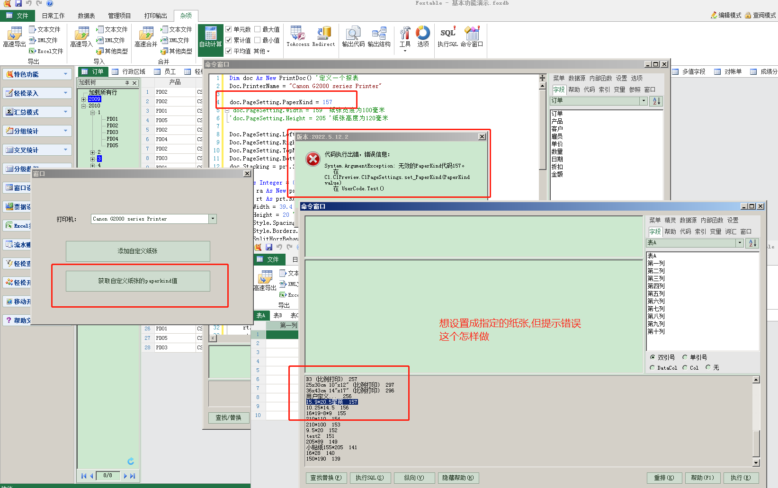The width and height of the screenshot is (778, 488).
Task: Click the help icon in title bar
Action: click(x=50, y=3)
